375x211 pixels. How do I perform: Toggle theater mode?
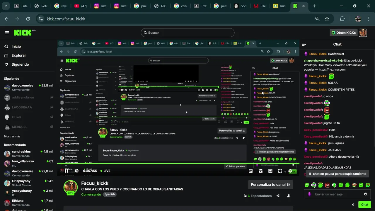click(270, 171)
